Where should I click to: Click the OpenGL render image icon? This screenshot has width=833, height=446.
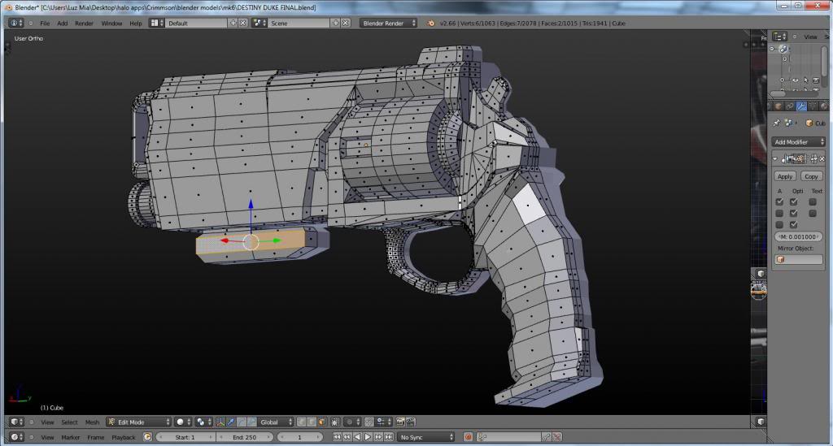pos(399,422)
